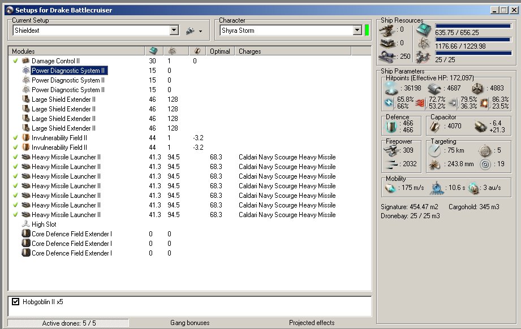Viewport: 521px width, 329px height.
Task: Click the capacitor capacity icon
Action: pos(434,127)
